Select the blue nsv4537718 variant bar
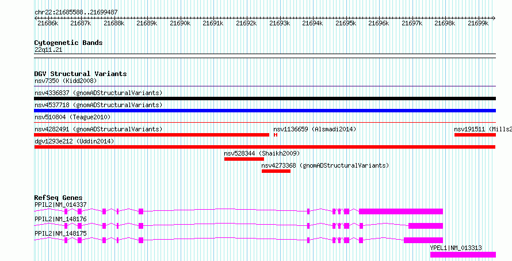 265,111
